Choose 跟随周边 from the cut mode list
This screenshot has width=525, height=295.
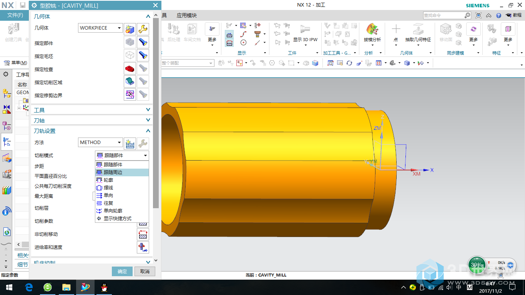(122, 172)
